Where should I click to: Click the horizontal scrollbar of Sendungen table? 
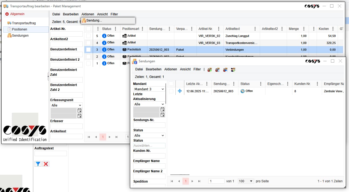(180, 175)
